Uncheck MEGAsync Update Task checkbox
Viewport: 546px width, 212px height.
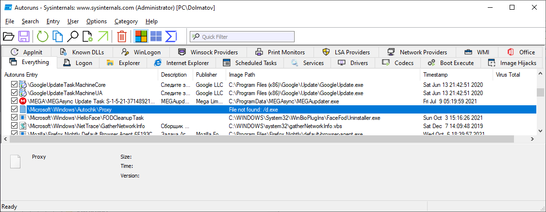(x=14, y=101)
